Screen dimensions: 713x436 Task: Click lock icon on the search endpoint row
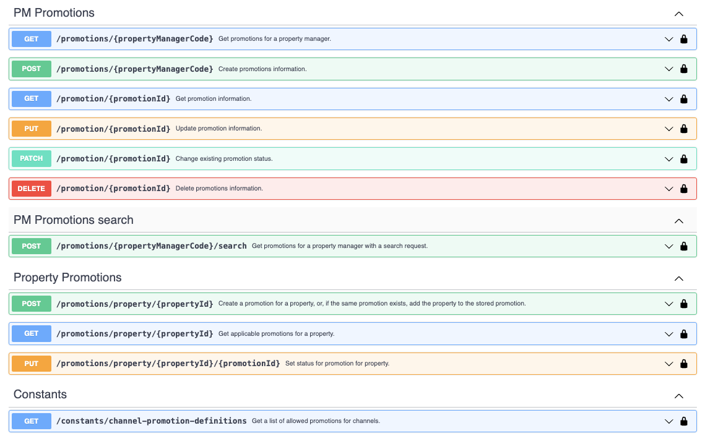coord(684,246)
